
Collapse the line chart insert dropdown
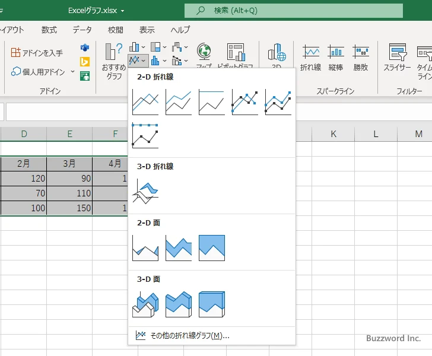tap(138, 60)
